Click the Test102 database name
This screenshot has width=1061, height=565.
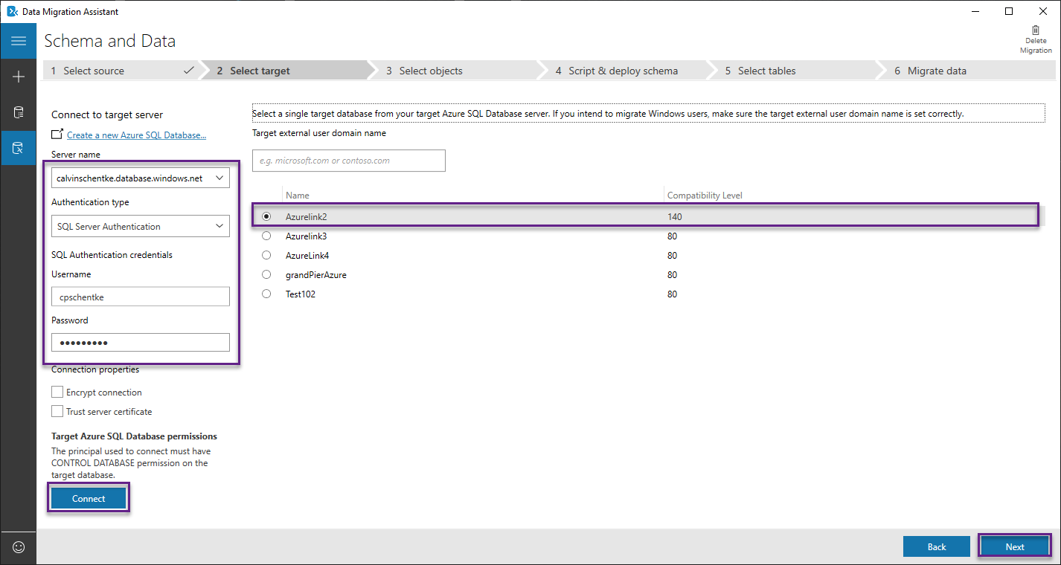301,294
